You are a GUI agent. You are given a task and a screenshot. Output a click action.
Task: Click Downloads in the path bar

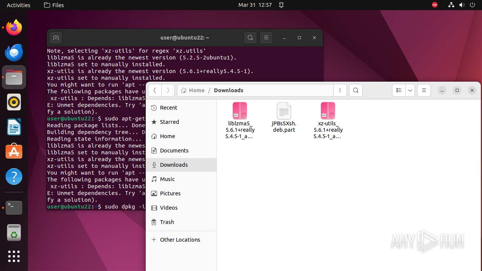click(x=229, y=90)
